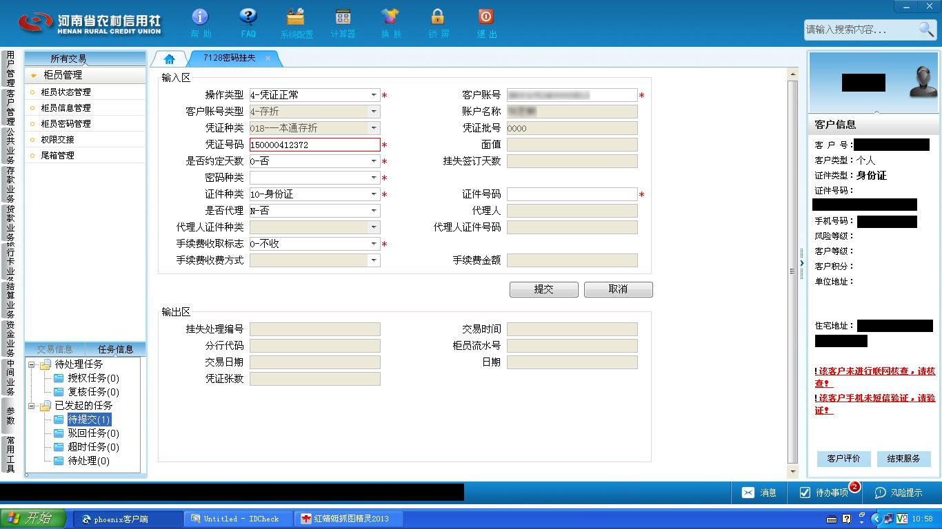Click the 退出 exit icon
This screenshot has height=529, width=942.
[486, 23]
